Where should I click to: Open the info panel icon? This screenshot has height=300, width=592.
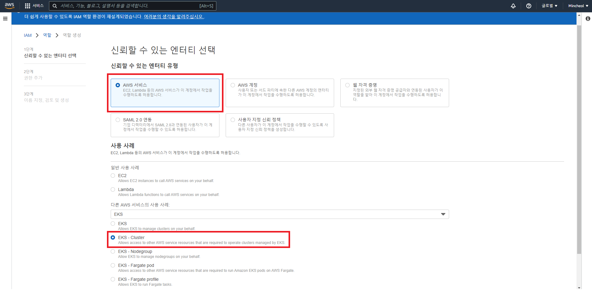(588, 19)
